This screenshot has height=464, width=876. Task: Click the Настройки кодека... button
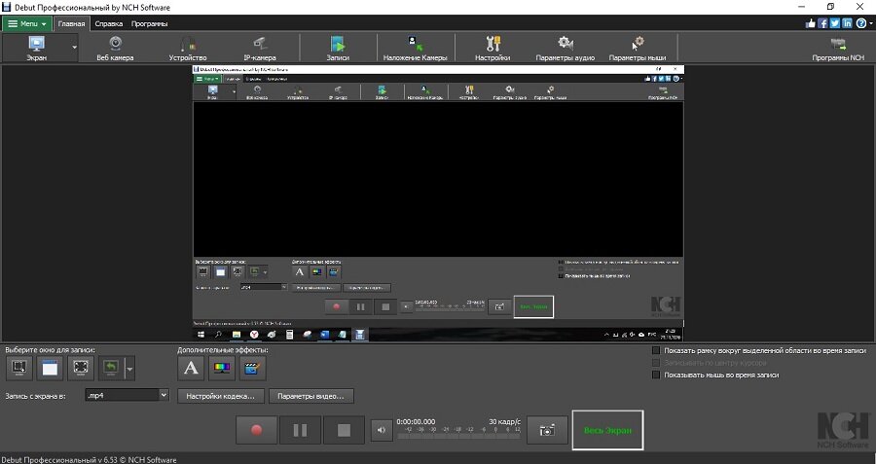pyautogui.click(x=221, y=396)
